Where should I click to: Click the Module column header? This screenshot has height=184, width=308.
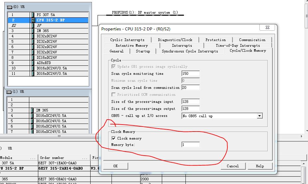coord(19,158)
